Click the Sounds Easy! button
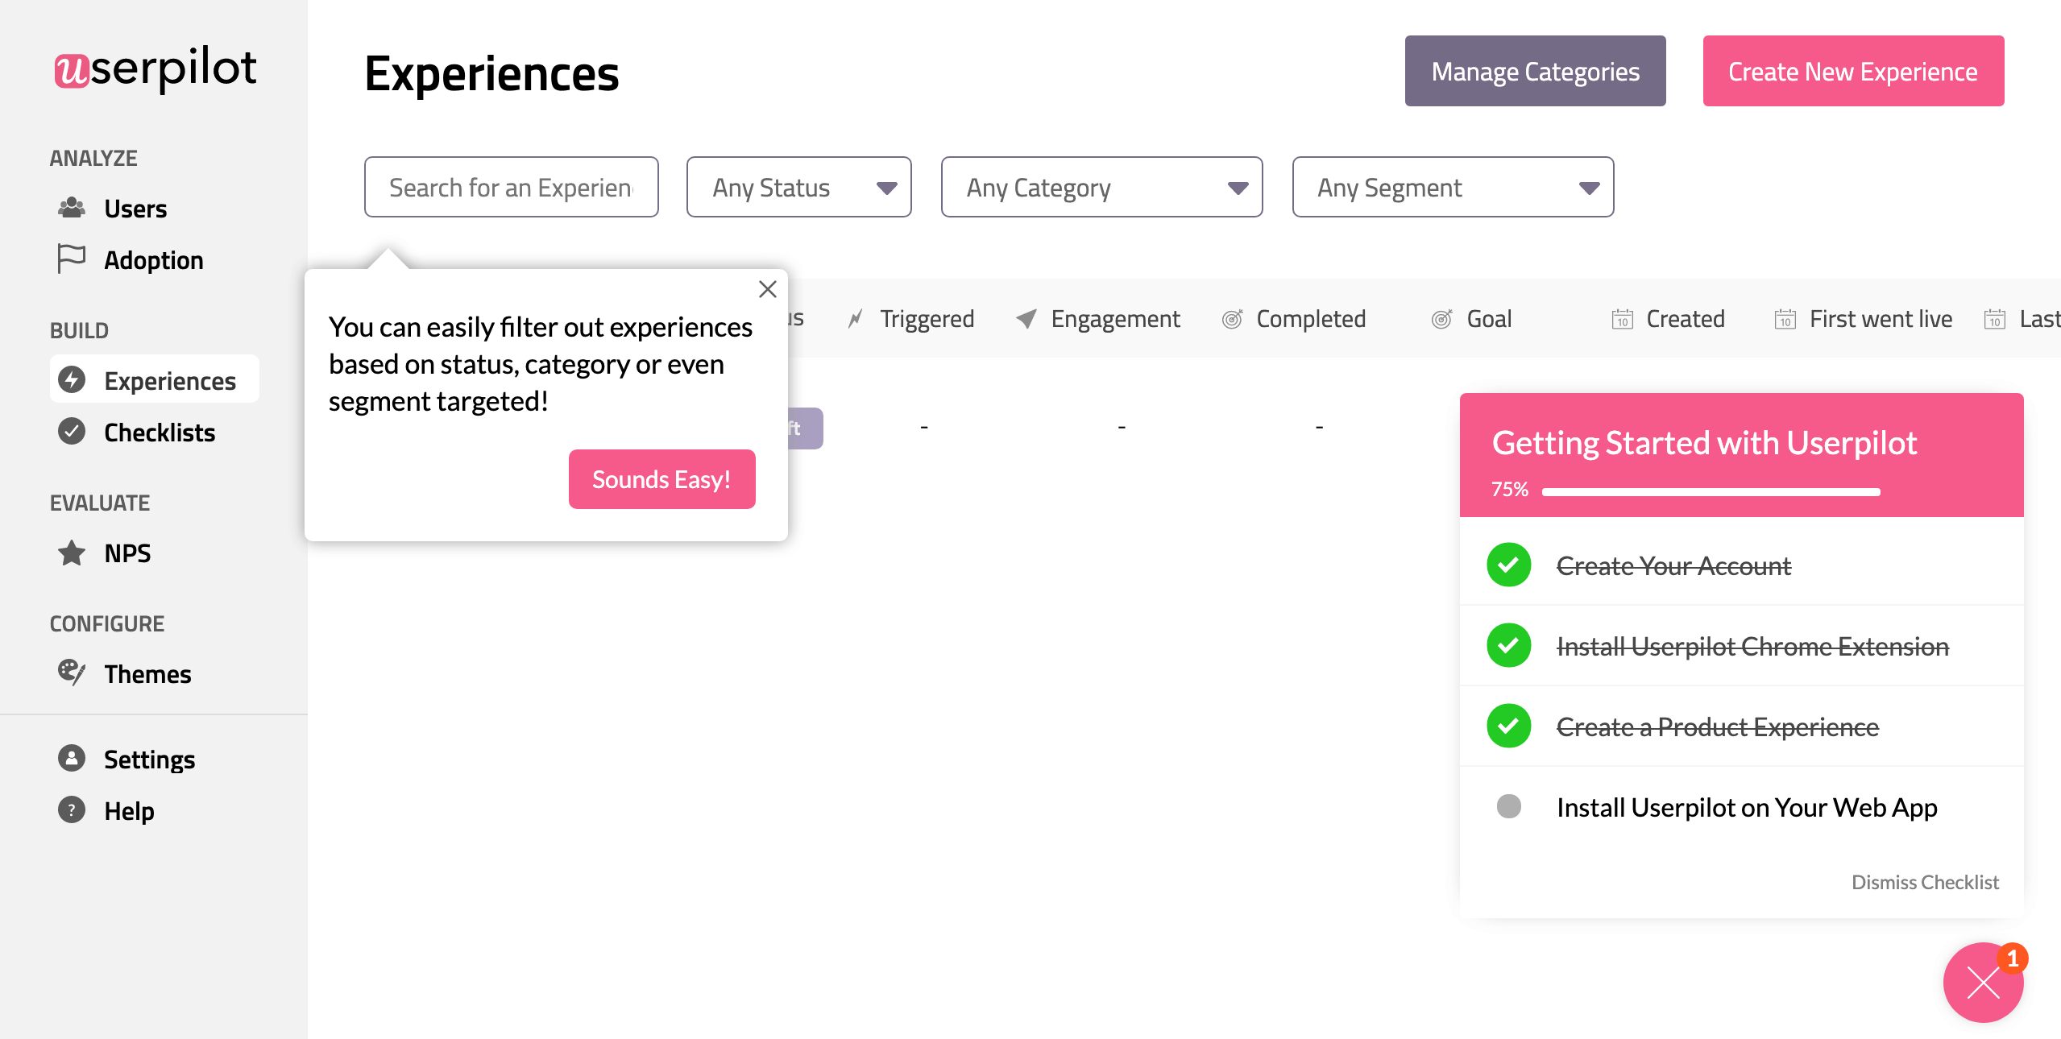The height and width of the screenshot is (1039, 2061). (x=661, y=480)
